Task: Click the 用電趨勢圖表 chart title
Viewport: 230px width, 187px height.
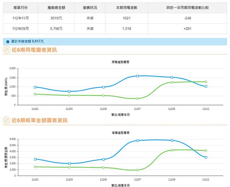Action: [121, 62]
